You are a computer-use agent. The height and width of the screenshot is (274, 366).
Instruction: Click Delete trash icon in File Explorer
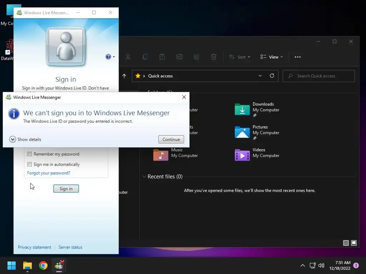(x=214, y=57)
